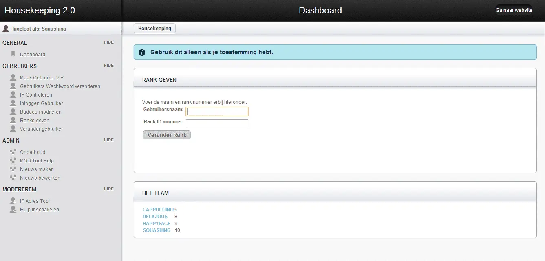
Task: Open team member HAPPYFACE link
Action: coord(157,223)
